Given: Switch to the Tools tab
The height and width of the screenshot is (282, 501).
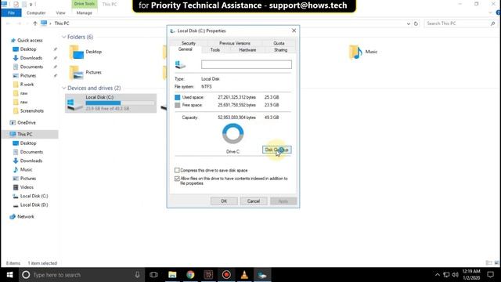Looking at the screenshot, I should pyautogui.click(x=215, y=50).
